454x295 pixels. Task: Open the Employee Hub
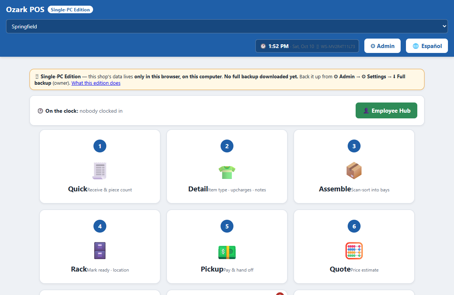pyautogui.click(x=386, y=110)
